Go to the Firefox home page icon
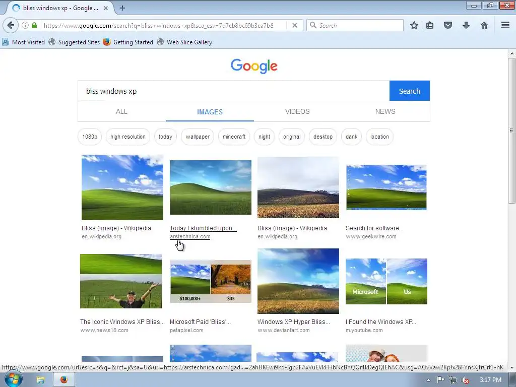This screenshot has height=387, width=516. [x=484, y=25]
